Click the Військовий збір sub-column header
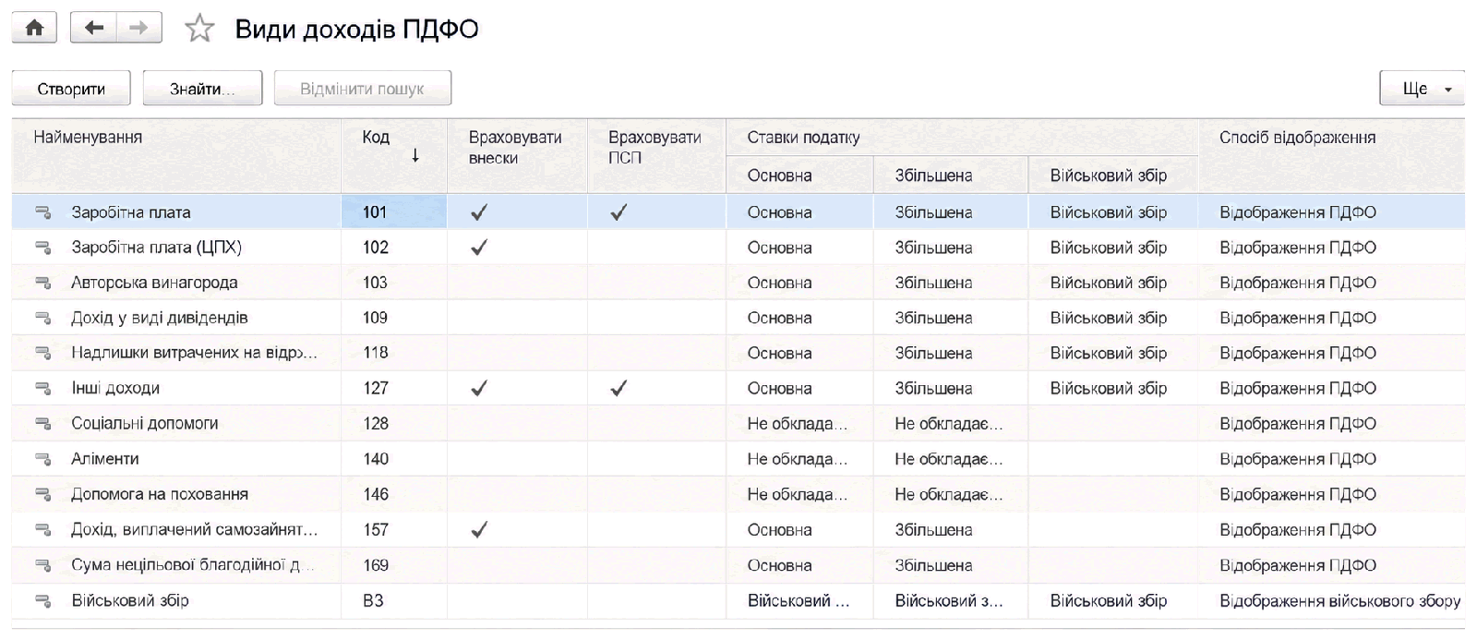This screenshot has width=1477, height=640. coord(1113,175)
